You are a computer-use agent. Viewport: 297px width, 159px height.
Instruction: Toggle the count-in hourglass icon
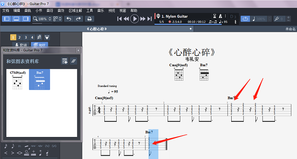[x=215, y=16]
